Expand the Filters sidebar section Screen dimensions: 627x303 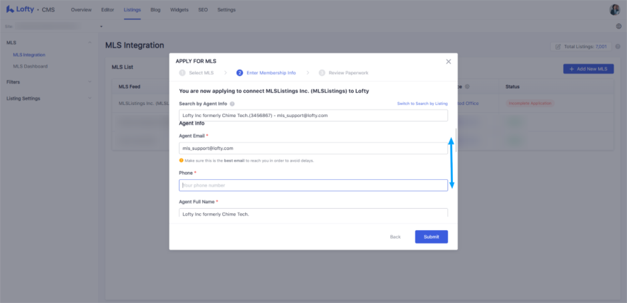[x=90, y=82]
